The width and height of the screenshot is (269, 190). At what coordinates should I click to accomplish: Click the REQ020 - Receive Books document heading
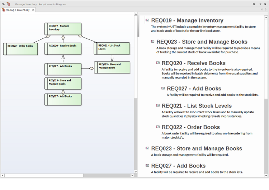[x=193, y=63]
